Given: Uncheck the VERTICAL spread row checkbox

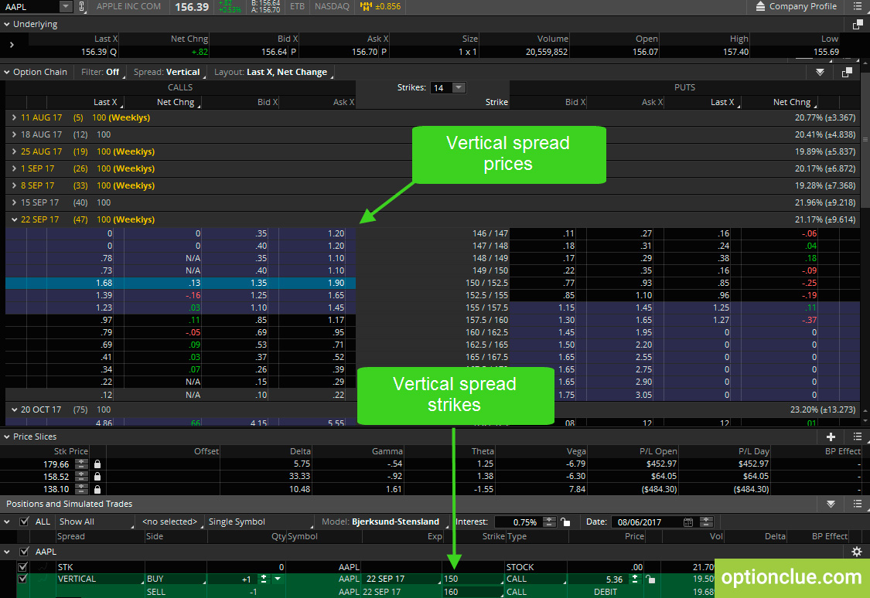Looking at the screenshot, I should point(22,578).
